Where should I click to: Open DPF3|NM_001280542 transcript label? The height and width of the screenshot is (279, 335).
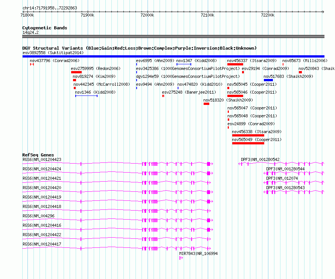pyautogui.click(x=260, y=159)
